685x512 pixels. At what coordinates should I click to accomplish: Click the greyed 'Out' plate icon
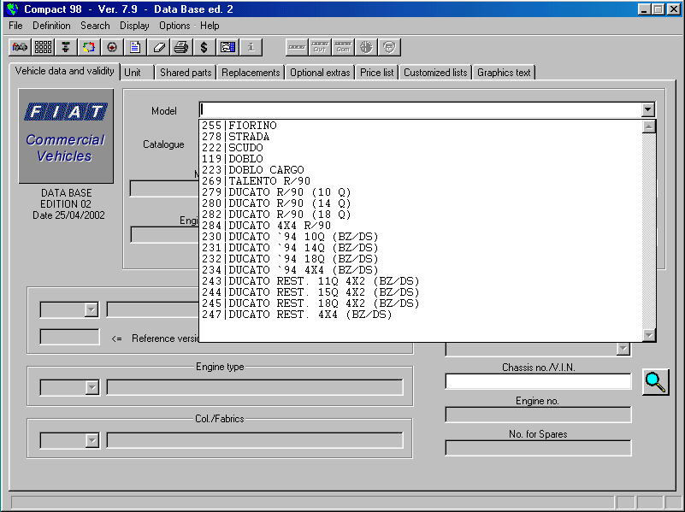click(x=320, y=47)
